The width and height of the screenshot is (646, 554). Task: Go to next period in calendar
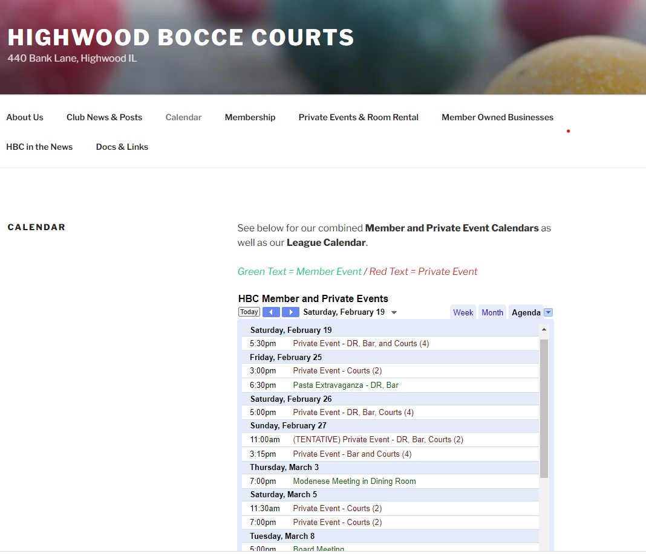[290, 312]
